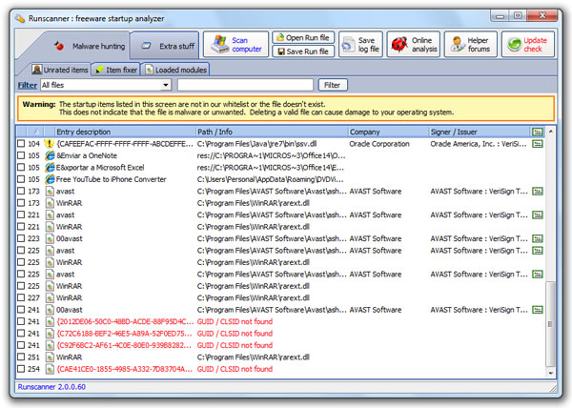Click file icon of WinRAR entry 221
The image size is (572, 408).
coord(50,227)
